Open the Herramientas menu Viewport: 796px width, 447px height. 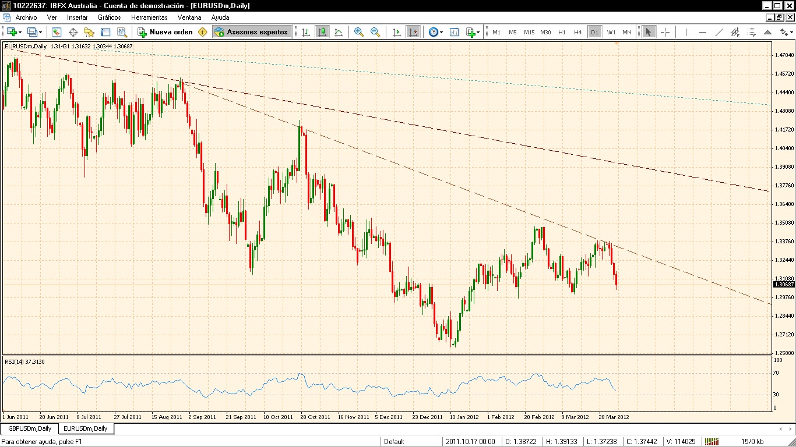tap(149, 17)
